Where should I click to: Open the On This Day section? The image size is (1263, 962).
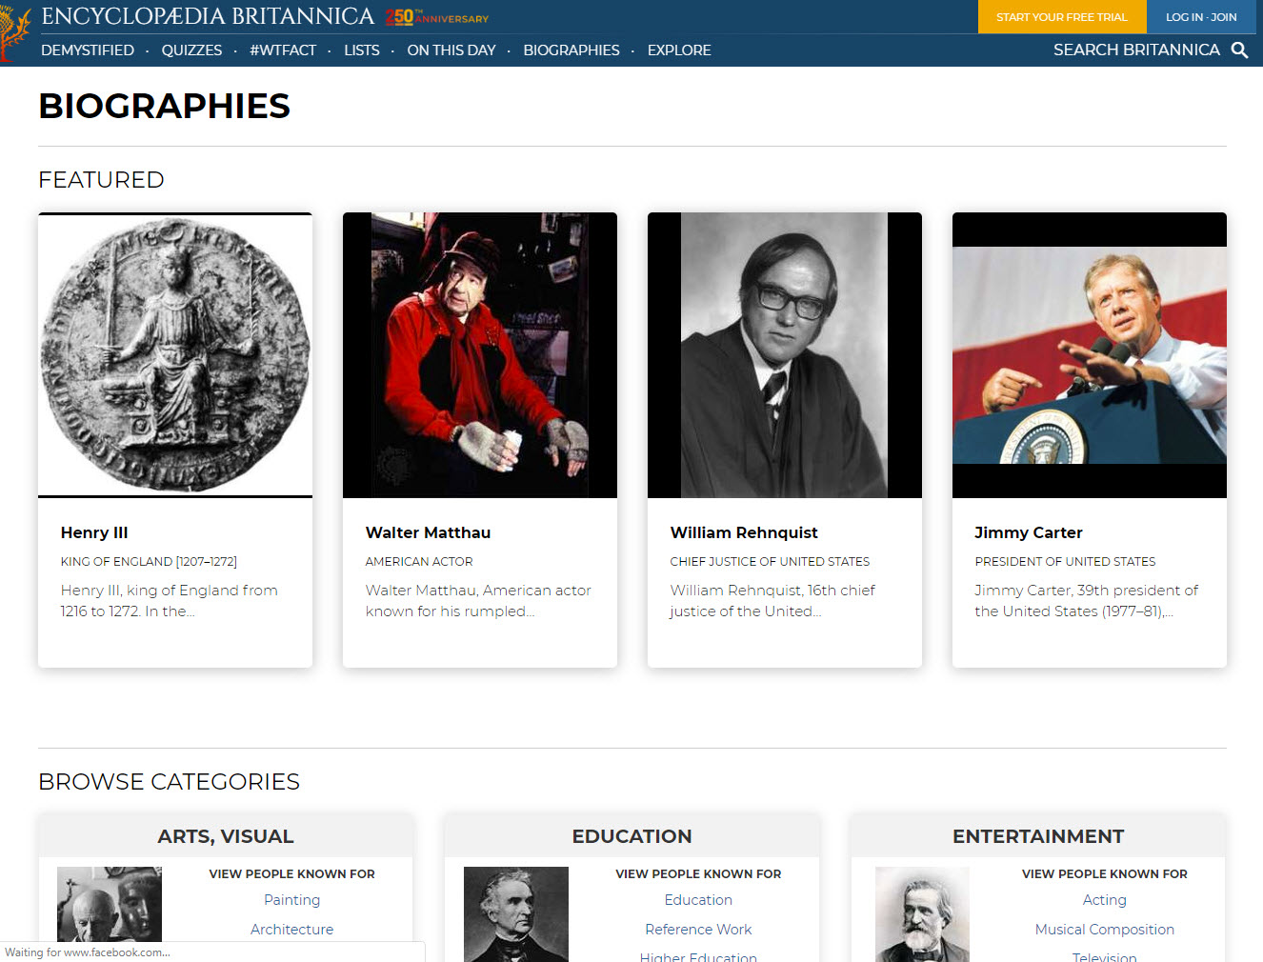click(x=451, y=50)
